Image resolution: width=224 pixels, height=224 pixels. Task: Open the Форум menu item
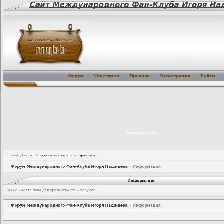pyautogui.click(x=76, y=76)
